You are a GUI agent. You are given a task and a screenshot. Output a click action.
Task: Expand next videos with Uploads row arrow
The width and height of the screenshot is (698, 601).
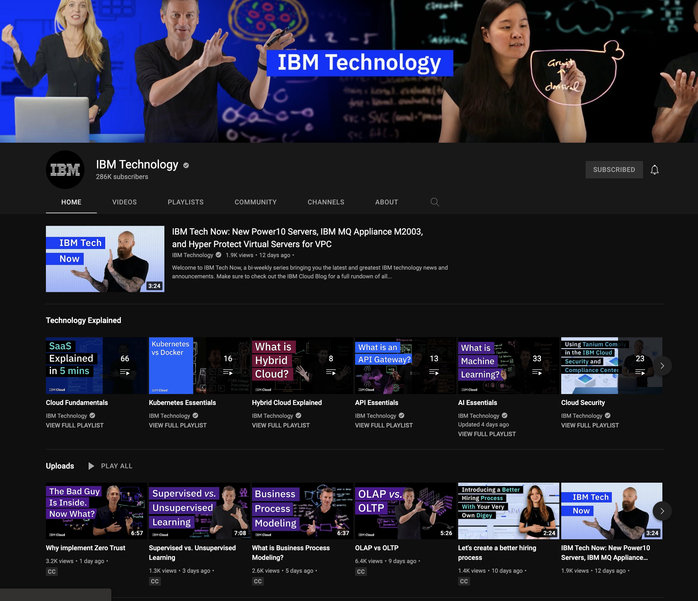pyautogui.click(x=662, y=511)
